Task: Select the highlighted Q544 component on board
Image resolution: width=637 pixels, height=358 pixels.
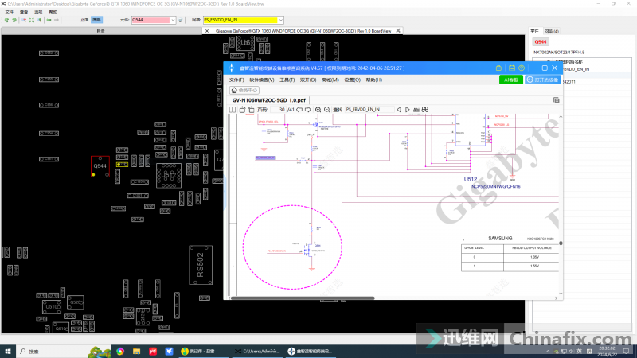Action: tap(100, 166)
